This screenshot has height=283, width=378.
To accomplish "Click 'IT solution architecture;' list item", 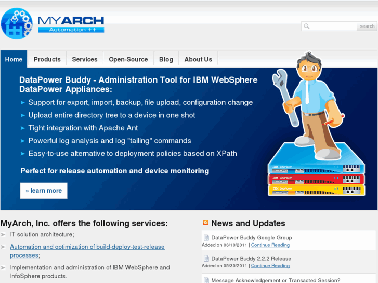I will coord(42,234).
